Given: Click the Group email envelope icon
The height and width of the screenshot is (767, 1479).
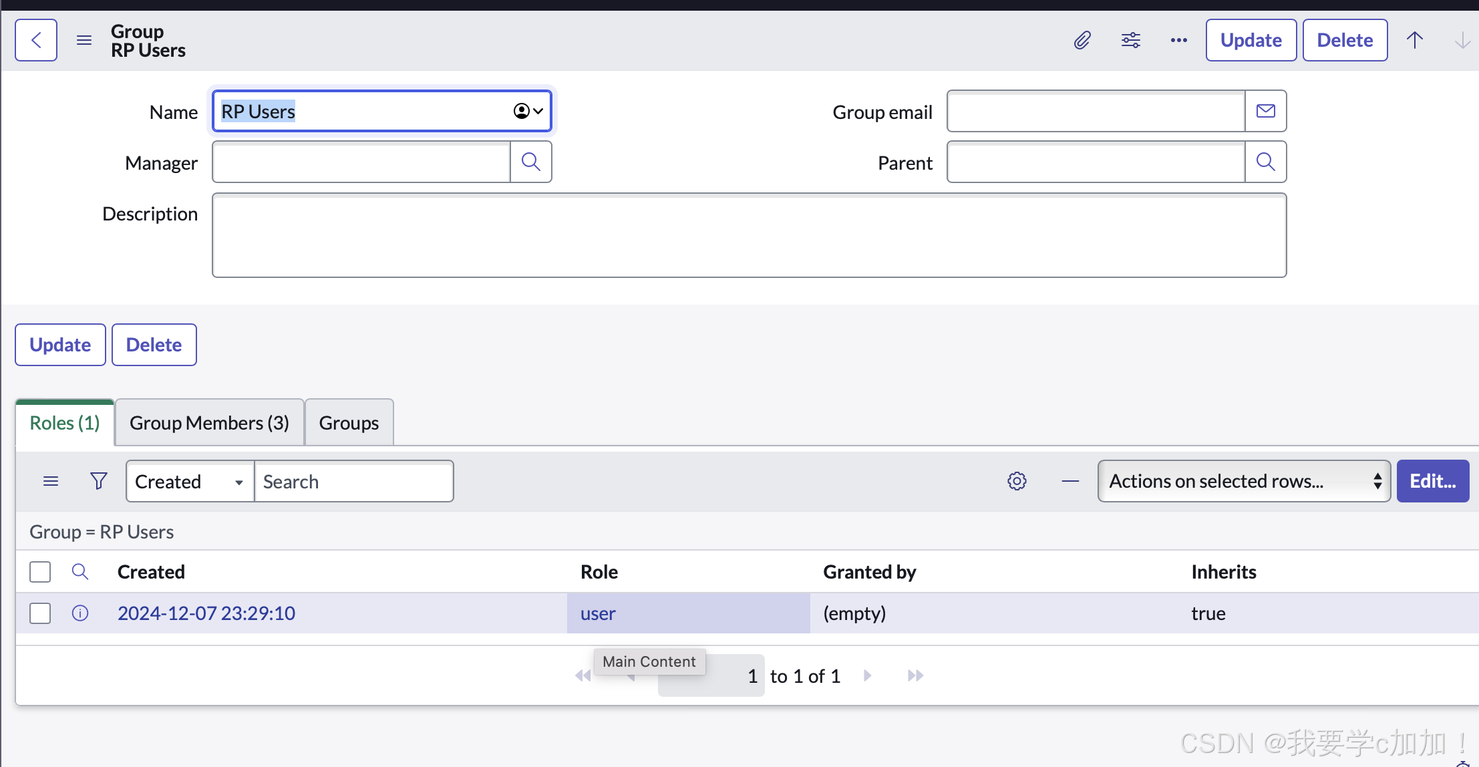Looking at the screenshot, I should [x=1265, y=111].
